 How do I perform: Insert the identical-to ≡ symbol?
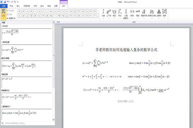click(91, 12)
